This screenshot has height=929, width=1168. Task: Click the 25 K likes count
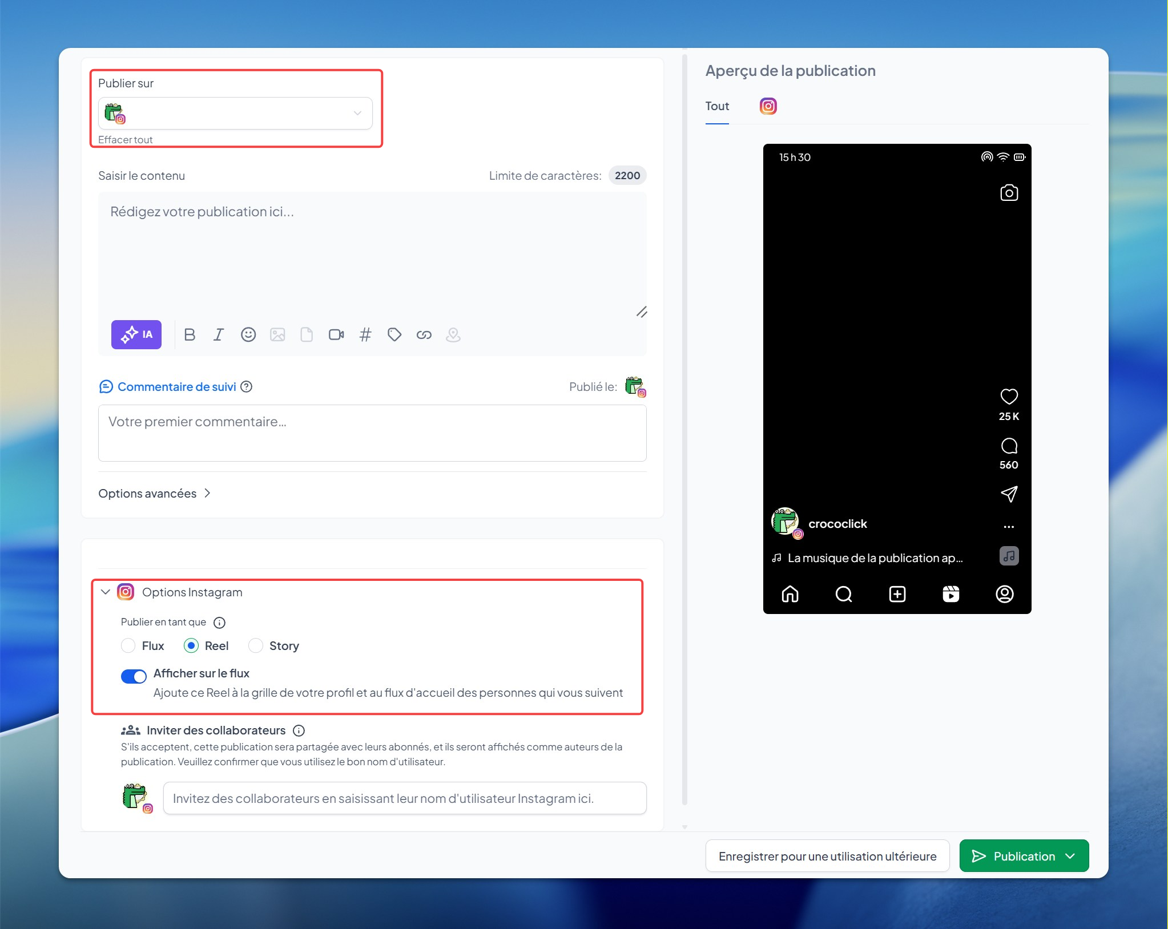coord(1009,417)
